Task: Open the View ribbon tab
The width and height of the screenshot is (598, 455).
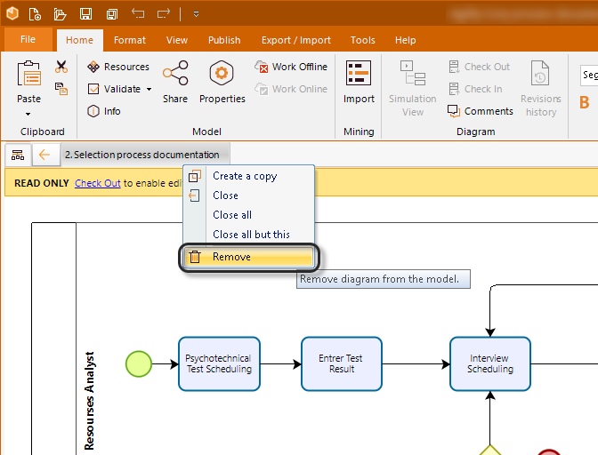Action: 177,40
